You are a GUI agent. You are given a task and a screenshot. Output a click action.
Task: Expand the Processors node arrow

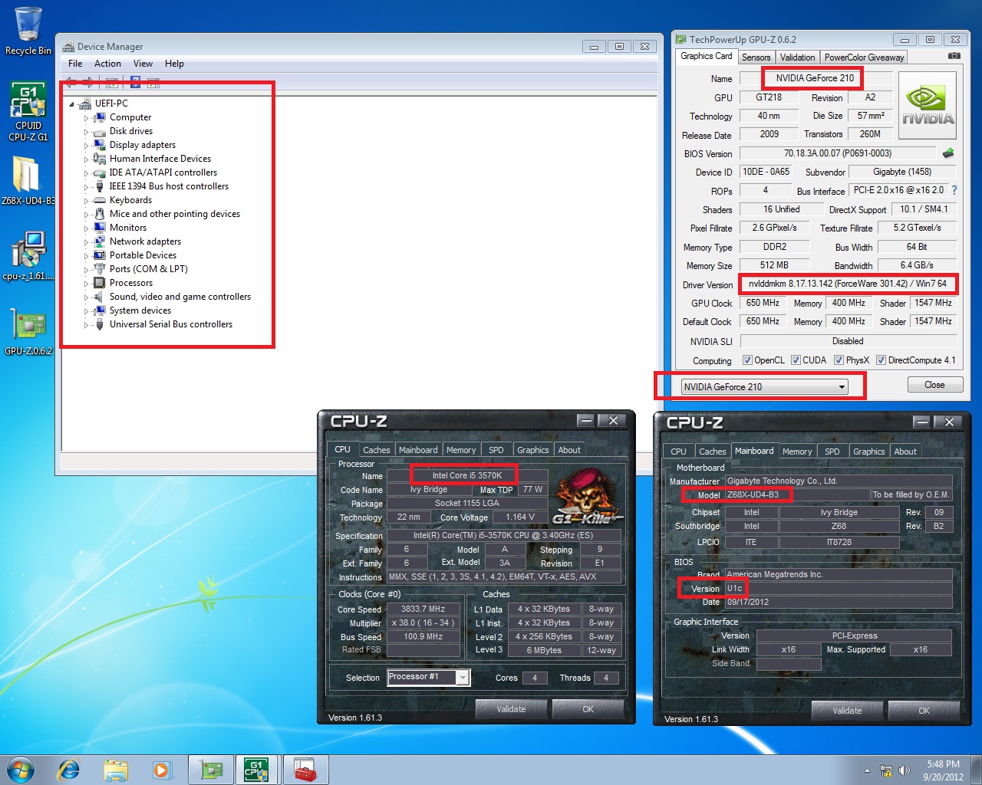[x=86, y=283]
